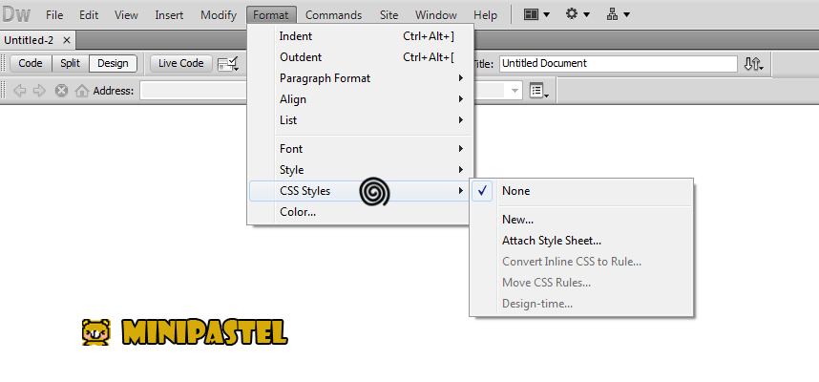Click the Title input field
The height and width of the screenshot is (382, 819).
coord(618,64)
